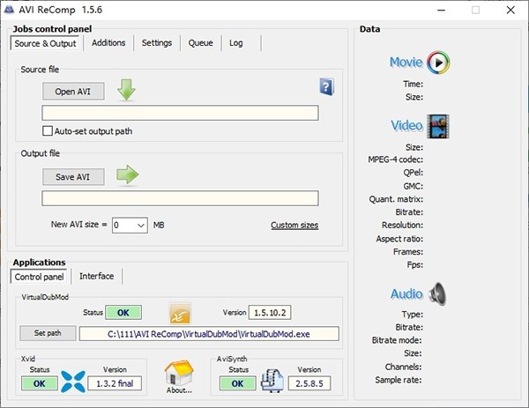Click the green right arrow output icon
The height and width of the screenshot is (408, 529).
pos(128,175)
